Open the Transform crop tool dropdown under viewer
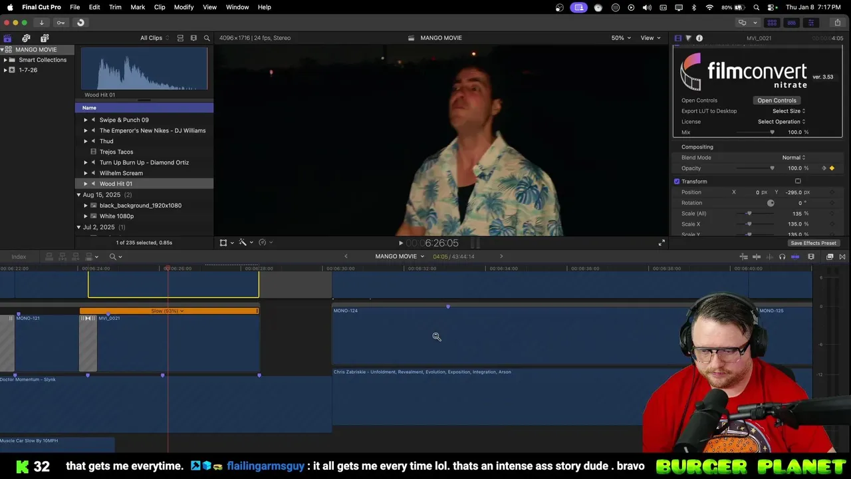Viewport: 851px width, 479px height. point(226,243)
